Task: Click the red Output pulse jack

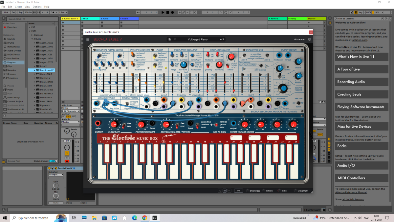Action: 98,123
